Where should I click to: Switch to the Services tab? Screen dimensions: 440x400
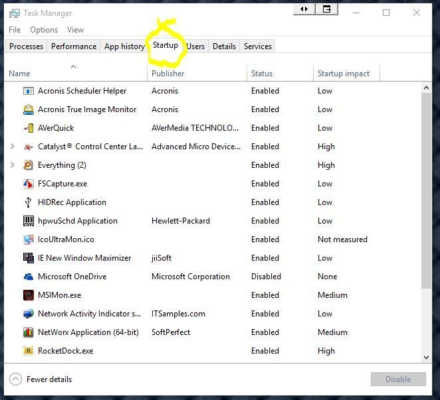coord(258,46)
